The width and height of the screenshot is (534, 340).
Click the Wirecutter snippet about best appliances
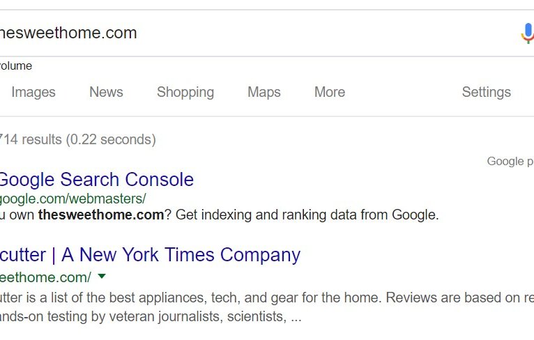[x=265, y=298]
